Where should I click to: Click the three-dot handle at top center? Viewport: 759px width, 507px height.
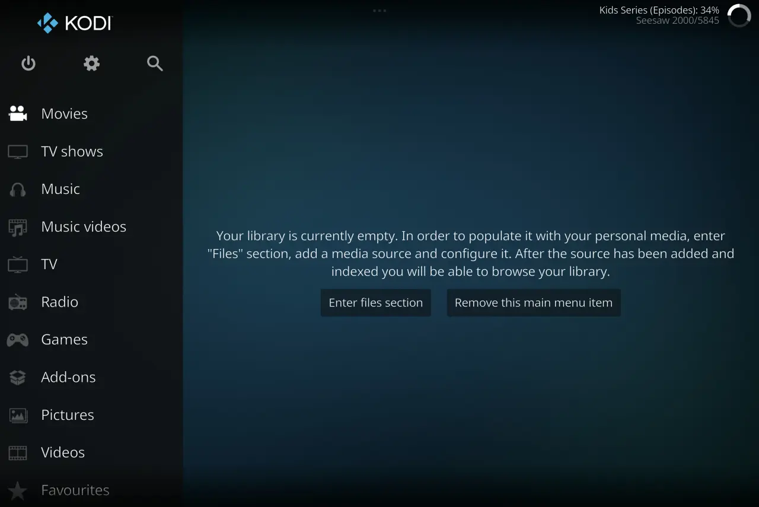click(x=379, y=11)
